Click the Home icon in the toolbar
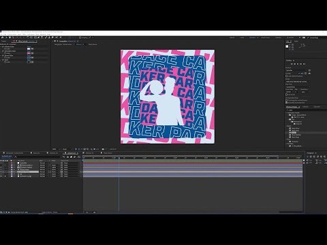327x245 pixels. coord(2,37)
